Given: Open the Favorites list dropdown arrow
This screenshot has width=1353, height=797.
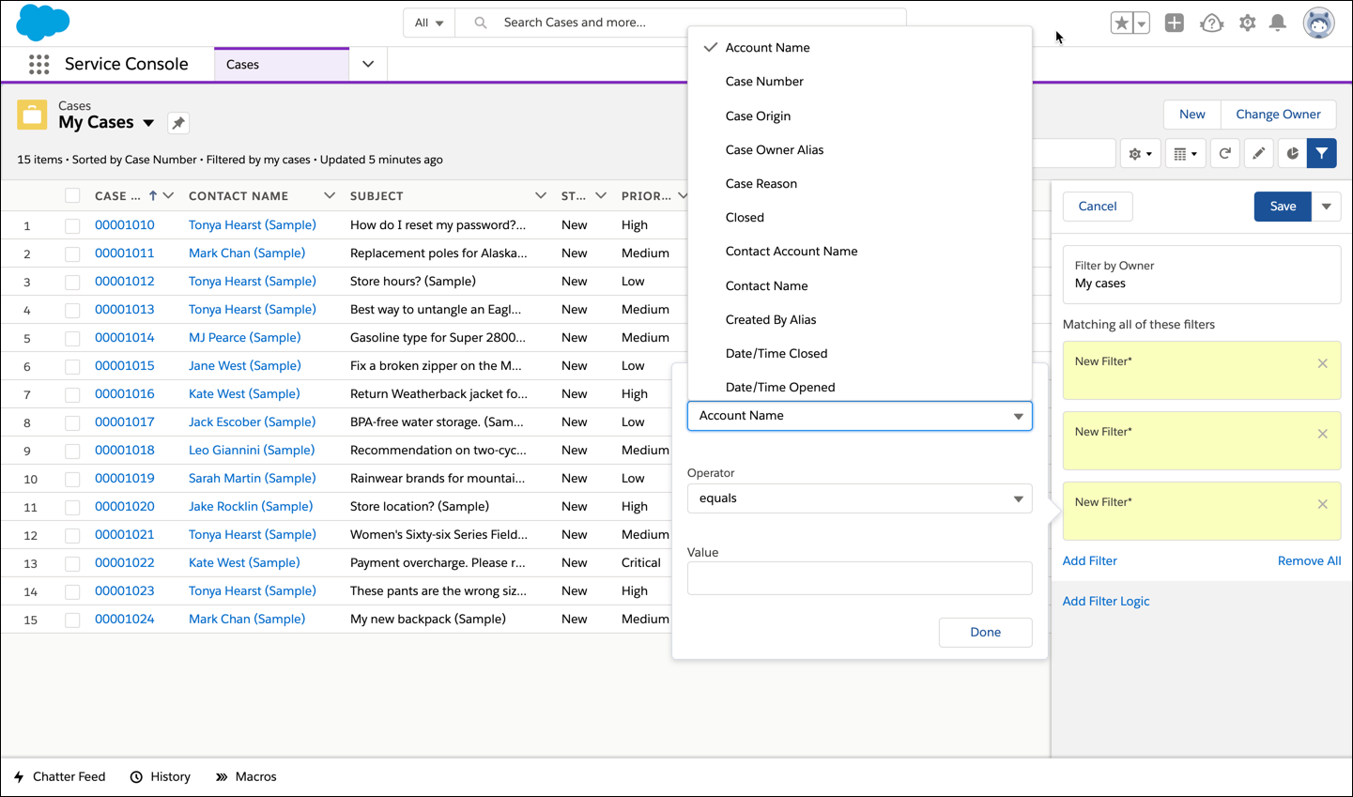Looking at the screenshot, I should [1142, 23].
